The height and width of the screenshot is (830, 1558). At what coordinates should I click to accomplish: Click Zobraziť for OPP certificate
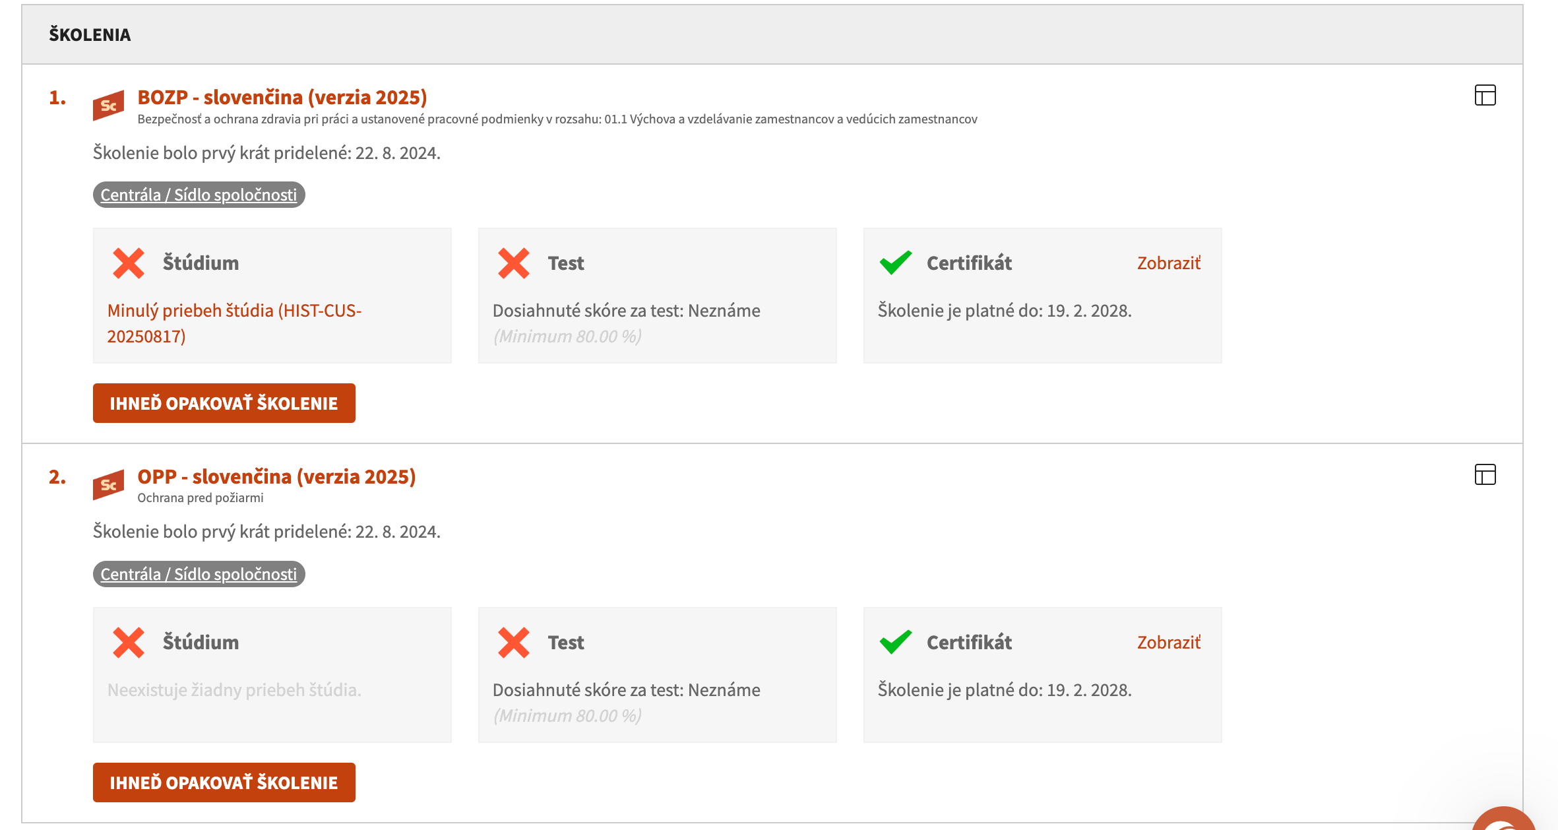tap(1169, 642)
